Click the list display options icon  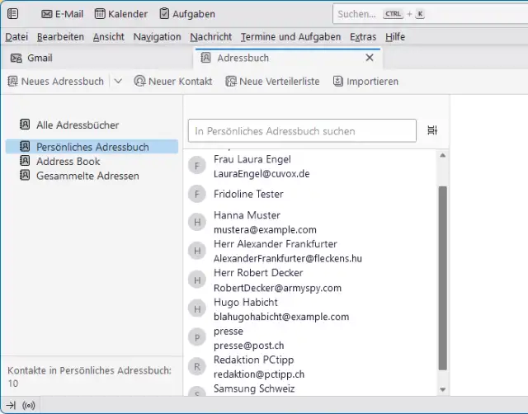(433, 130)
